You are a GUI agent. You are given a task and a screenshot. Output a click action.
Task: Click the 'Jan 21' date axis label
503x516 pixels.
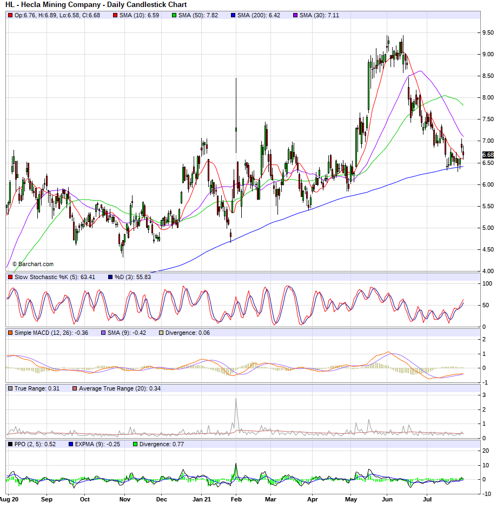[x=202, y=499]
